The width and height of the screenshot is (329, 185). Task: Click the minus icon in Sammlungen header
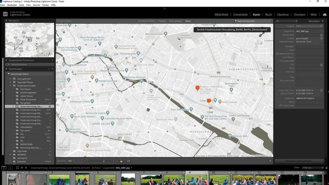[49, 69]
